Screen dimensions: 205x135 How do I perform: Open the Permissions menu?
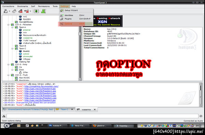(x=44, y=6)
